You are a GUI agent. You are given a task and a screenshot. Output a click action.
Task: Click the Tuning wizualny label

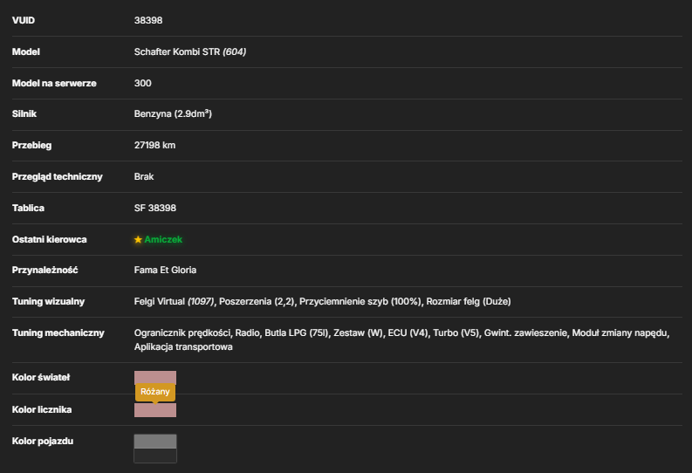tap(49, 301)
